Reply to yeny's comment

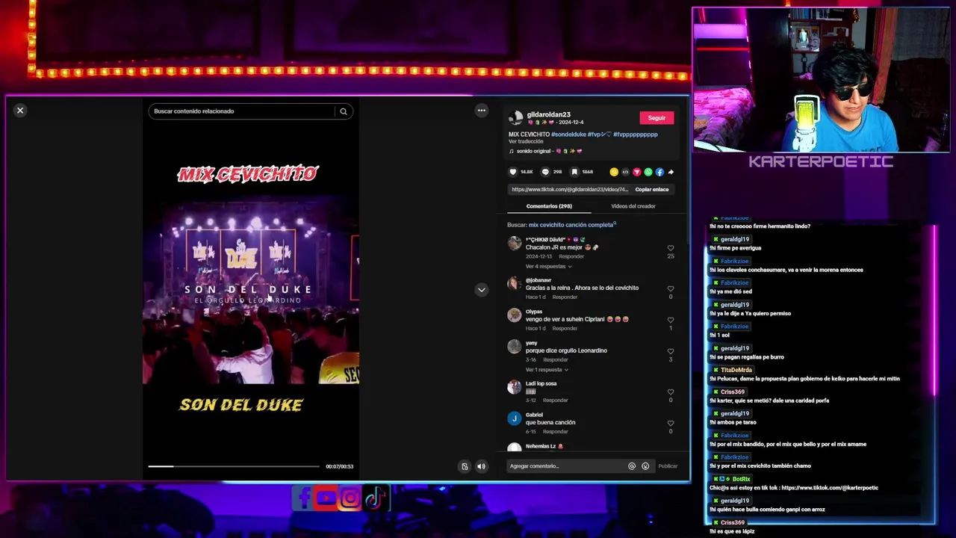(x=556, y=360)
